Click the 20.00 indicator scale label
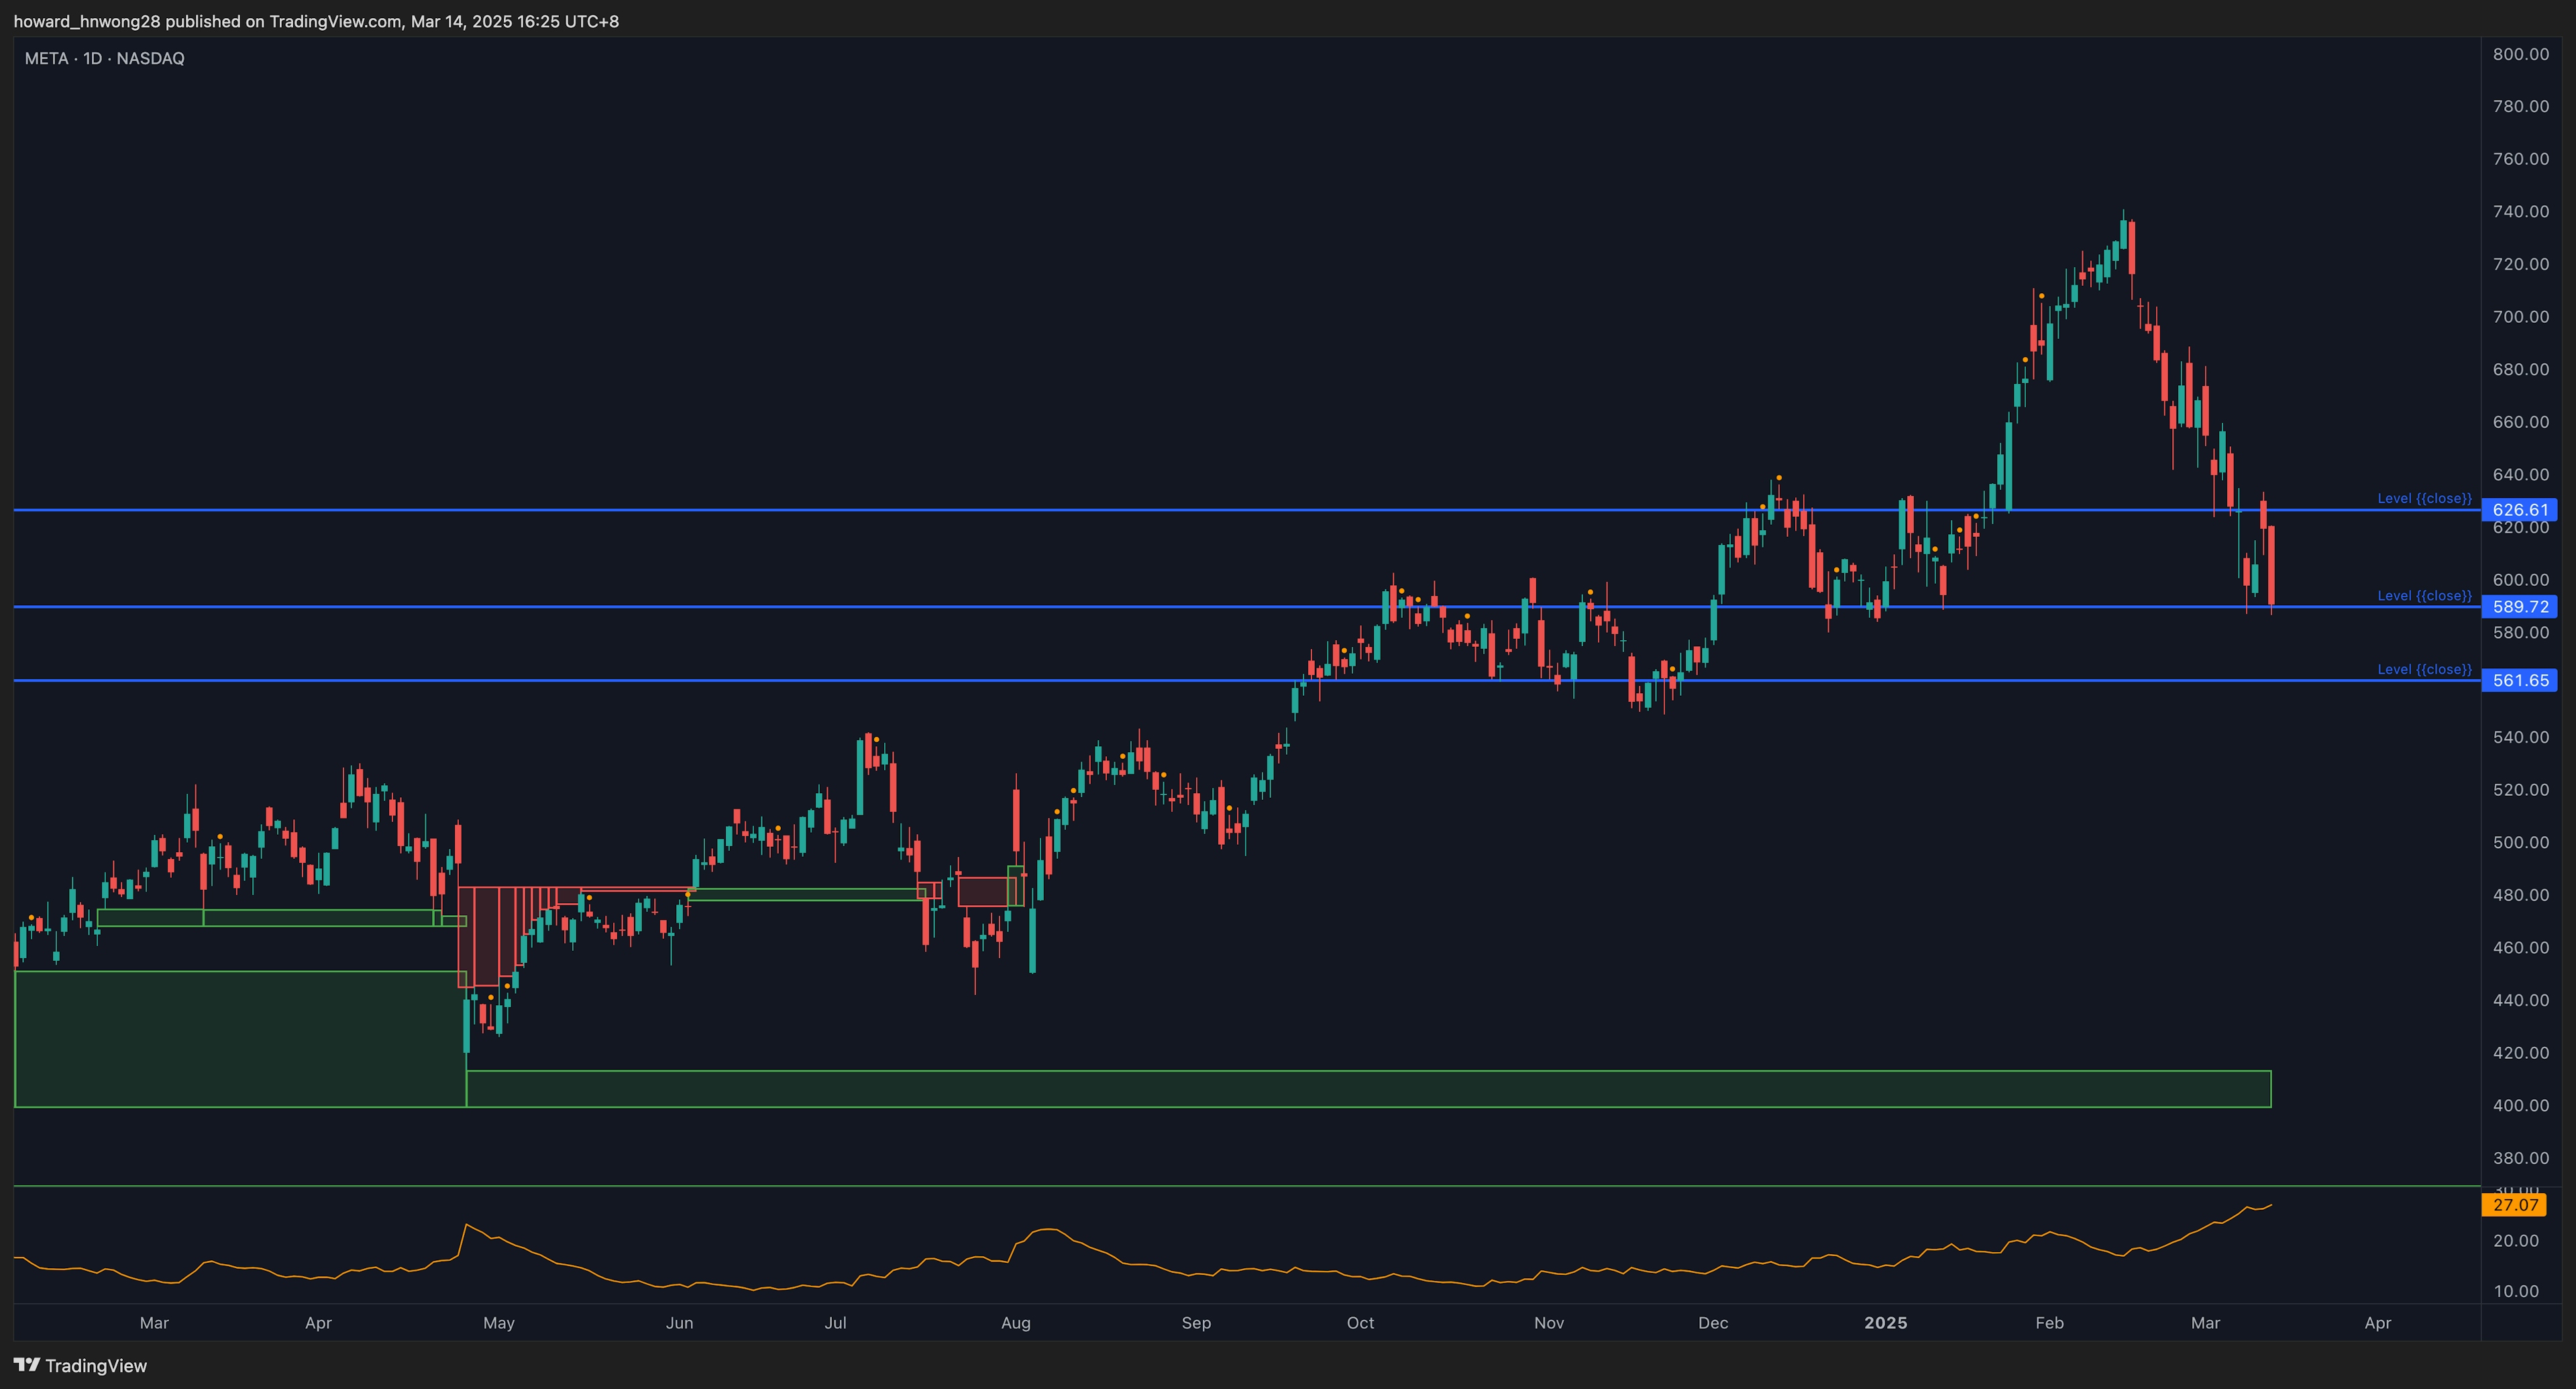The image size is (2576, 1389). point(2515,1241)
